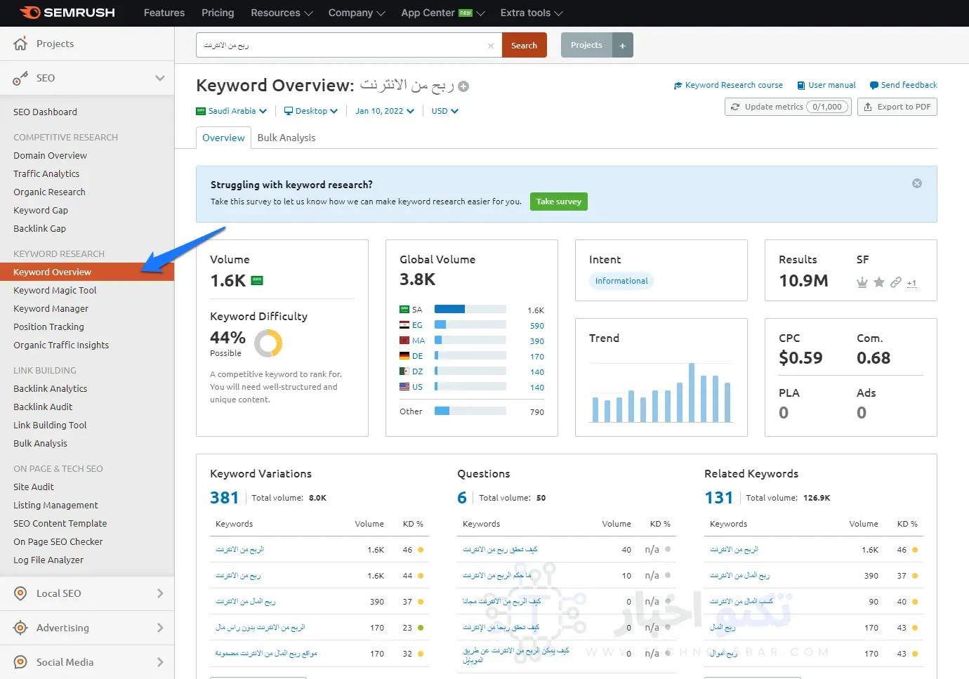Open SEO Dashboard in sidebar
This screenshot has width=969, height=679.
click(45, 112)
